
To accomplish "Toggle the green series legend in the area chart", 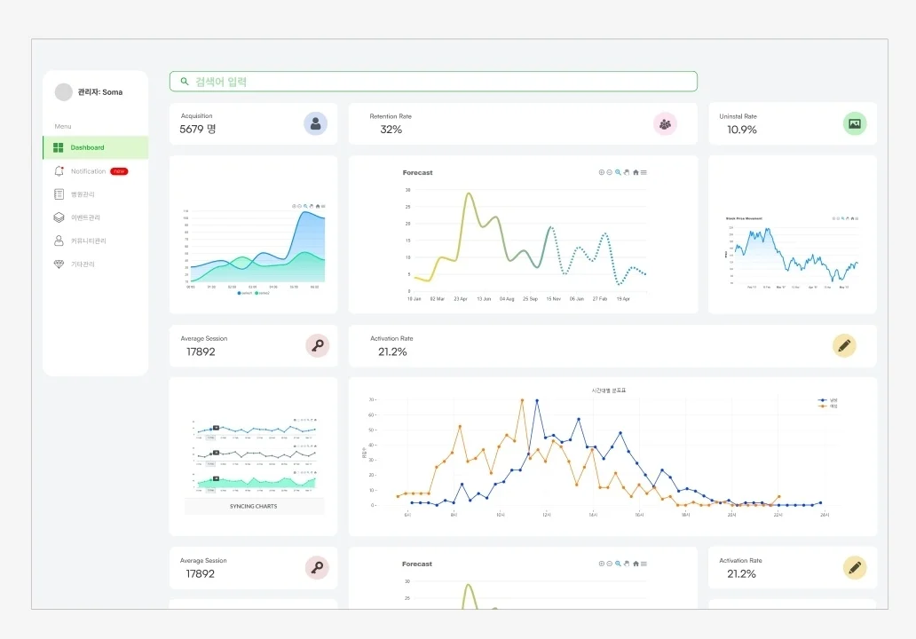I will click(263, 293).
